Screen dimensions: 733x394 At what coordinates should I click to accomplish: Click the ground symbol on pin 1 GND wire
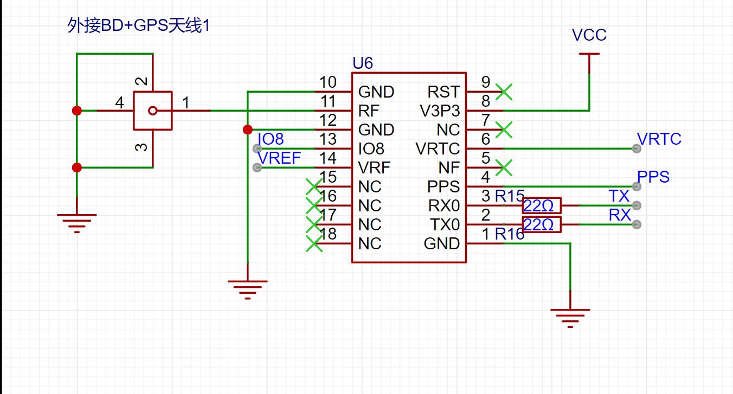[570, 318]
